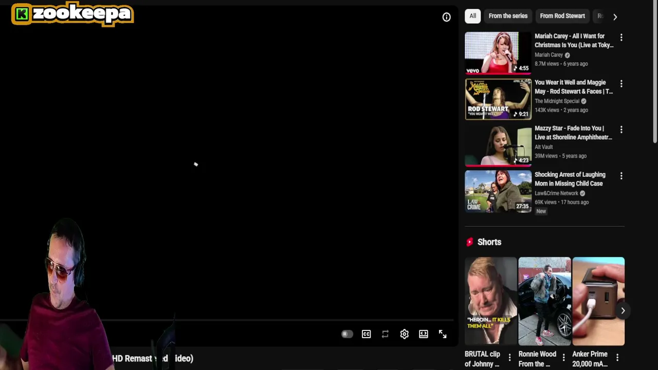The image size is (658, 370).
Task: Open the Mazzy Star Fade Into You thumbnail
Action: [498, 145]
